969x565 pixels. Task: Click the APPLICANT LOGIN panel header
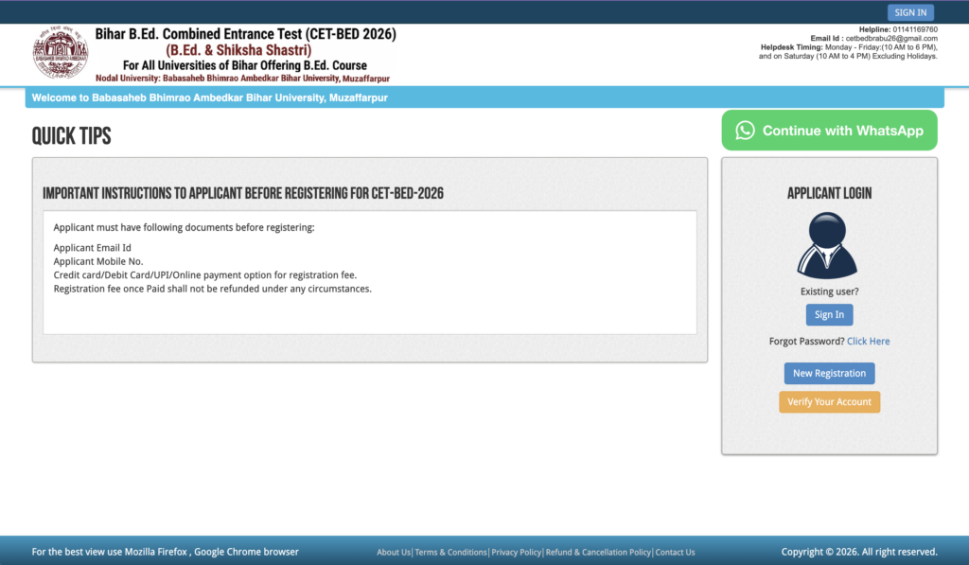(x=829, y=192)
